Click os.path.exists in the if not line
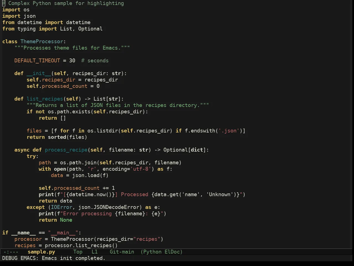The width and height of the screenshot is (354, 266). pos(69,112)
